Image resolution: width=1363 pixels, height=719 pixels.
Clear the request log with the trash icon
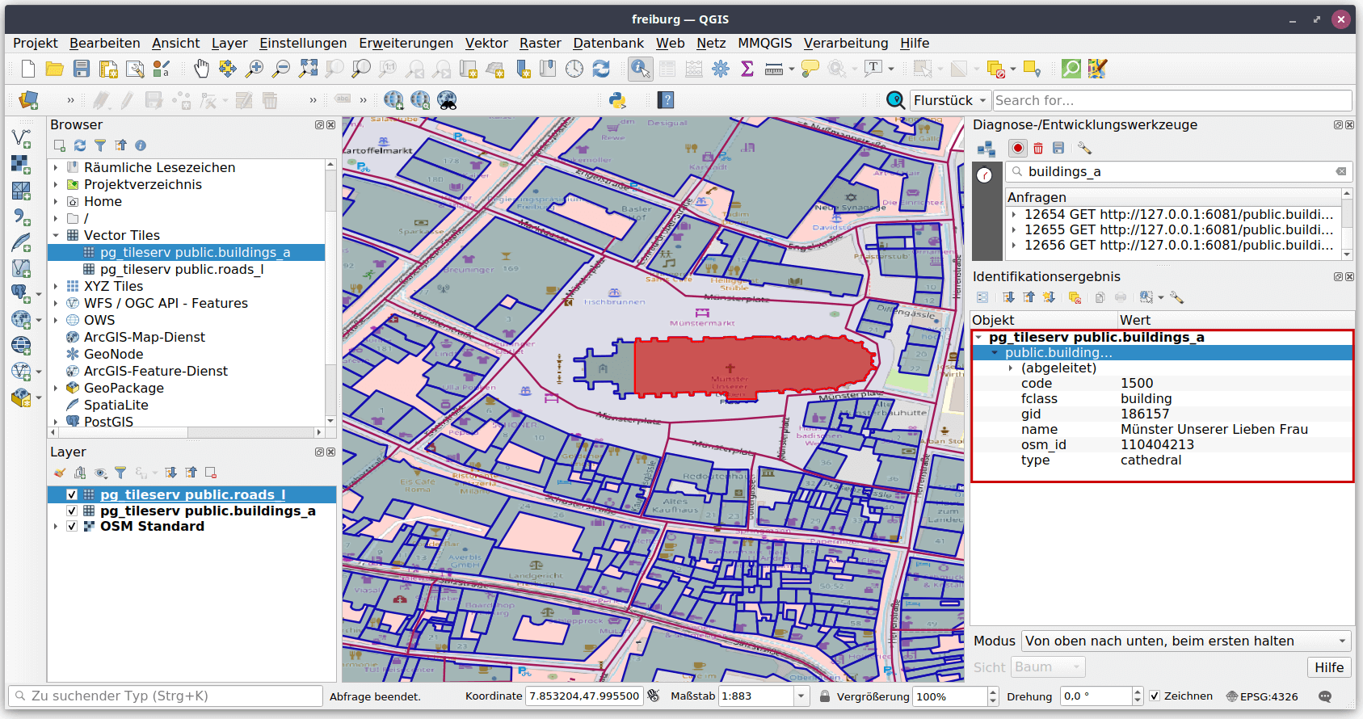click(1038, 148)
